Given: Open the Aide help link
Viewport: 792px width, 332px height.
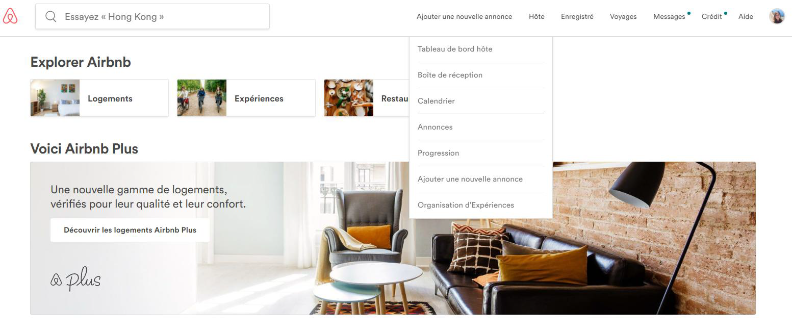Looking at the screenshot, I should [x=746, y=16].
